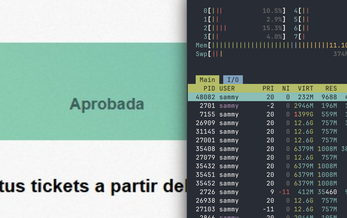Click the CPU 7 meter

pyautogui.click(x=320, y=37)
